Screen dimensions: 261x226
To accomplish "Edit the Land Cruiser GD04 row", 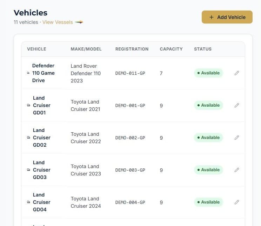I will click(237, 202).
